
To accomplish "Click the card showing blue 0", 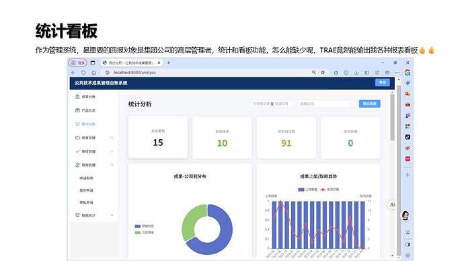I will click(350, 137).
